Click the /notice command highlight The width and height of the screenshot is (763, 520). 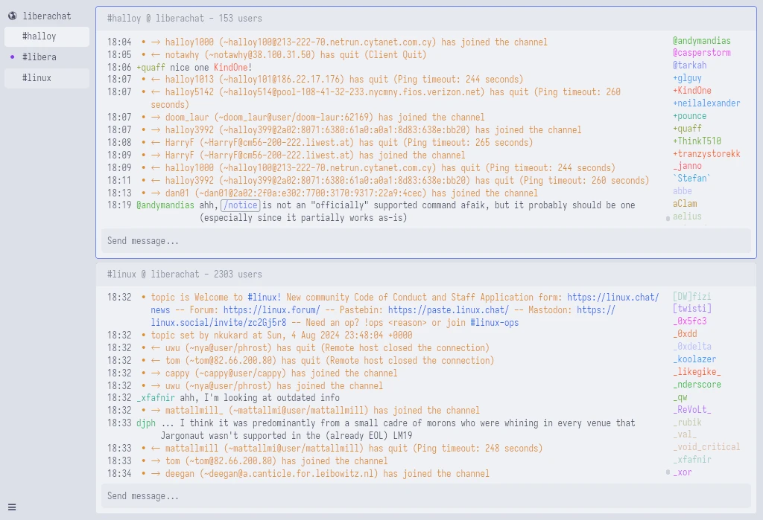click(x=241, y=205)
